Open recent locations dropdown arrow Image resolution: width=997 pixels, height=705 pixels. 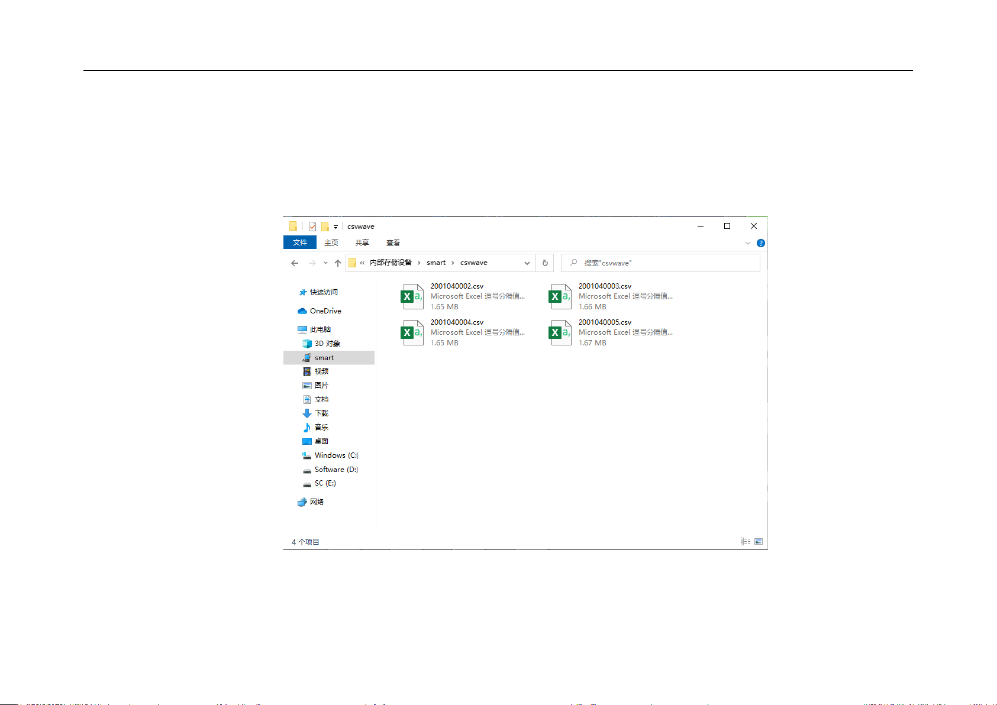pyautogui.click(x=325, y=263)
